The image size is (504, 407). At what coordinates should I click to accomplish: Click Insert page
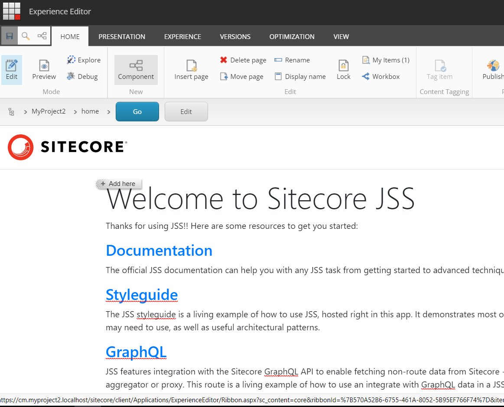tap(191, 70)
